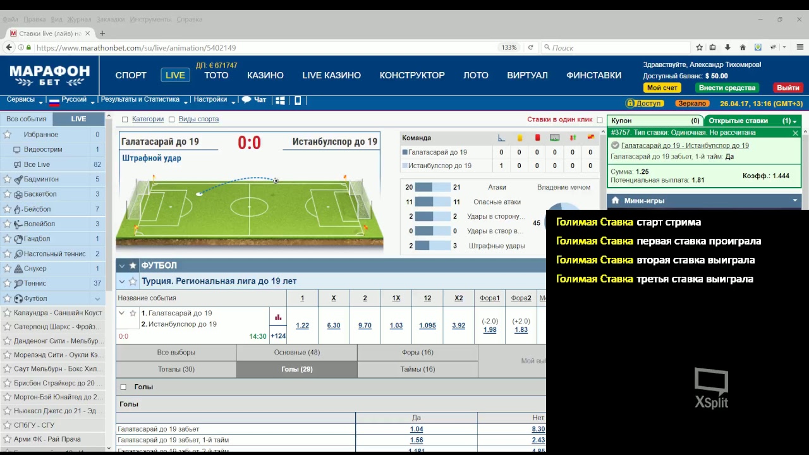
Task: Collapse the Футбол section chevron
Action: coord(122,266)
